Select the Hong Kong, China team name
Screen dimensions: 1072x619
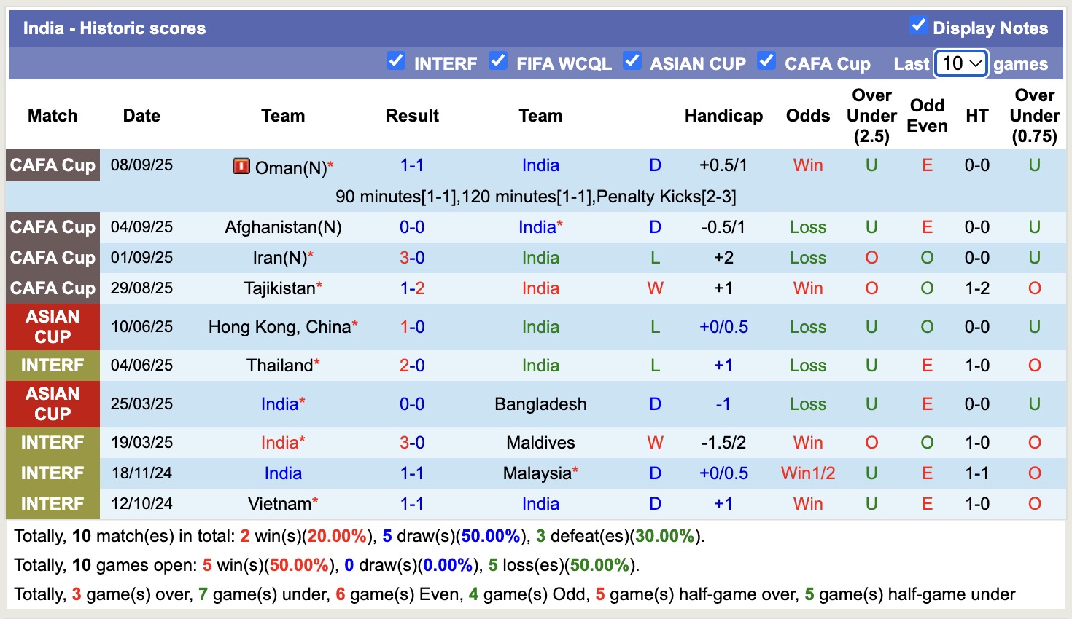point(279,327)
